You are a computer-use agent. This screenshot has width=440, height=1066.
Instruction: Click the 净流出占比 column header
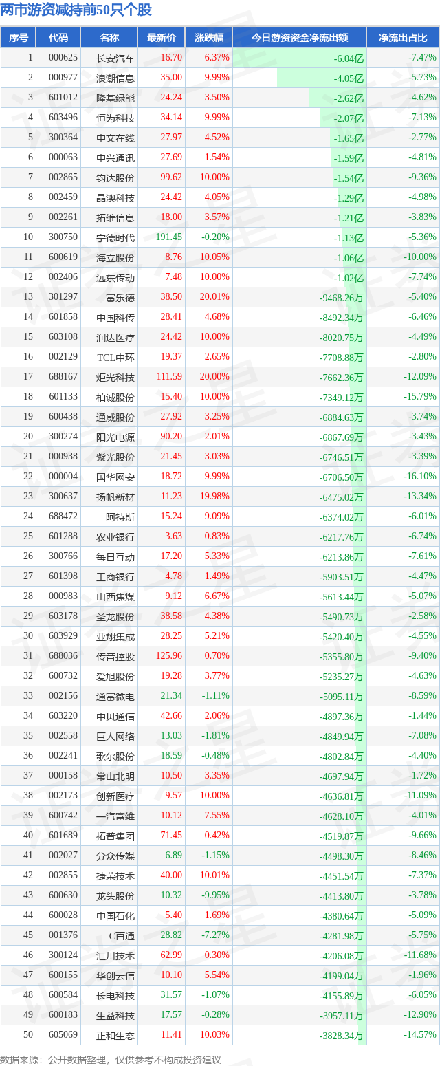[x=403, y=38]
